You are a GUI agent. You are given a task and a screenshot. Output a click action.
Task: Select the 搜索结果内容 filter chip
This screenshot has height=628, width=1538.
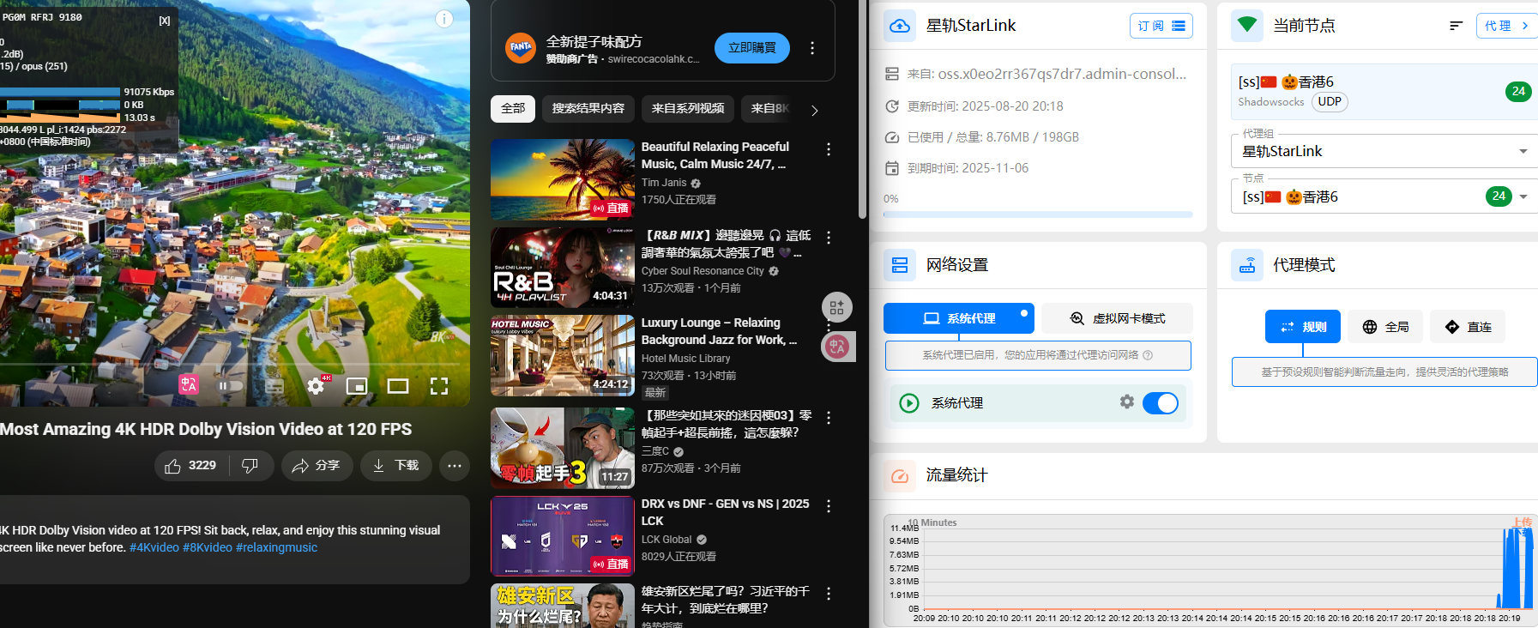pos(588,109)
